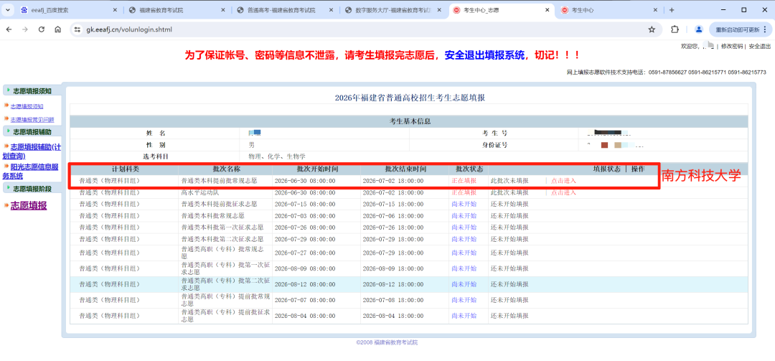Select start time 2026-08-09 08:00:00
775x361 pixels.
[305, 269]
